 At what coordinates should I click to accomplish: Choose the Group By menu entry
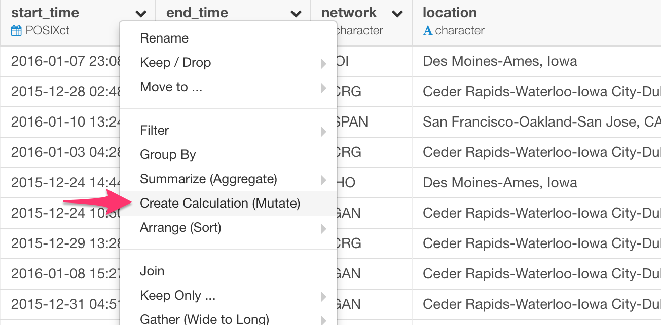pyautogui.click(x=168, y=155)
